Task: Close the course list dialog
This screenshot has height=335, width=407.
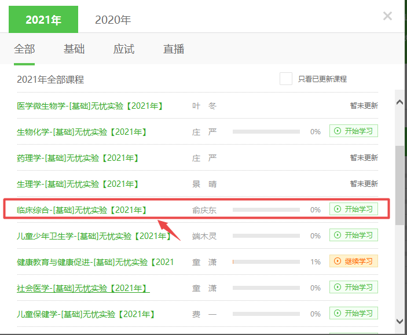Action: click(387, 16)
